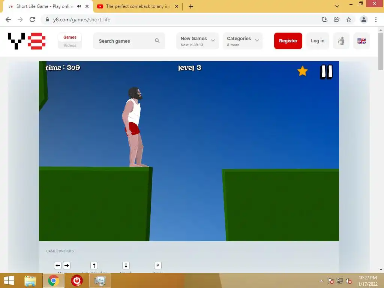
Task: Click the scrollbar down arrow
Action: (381, 270)
